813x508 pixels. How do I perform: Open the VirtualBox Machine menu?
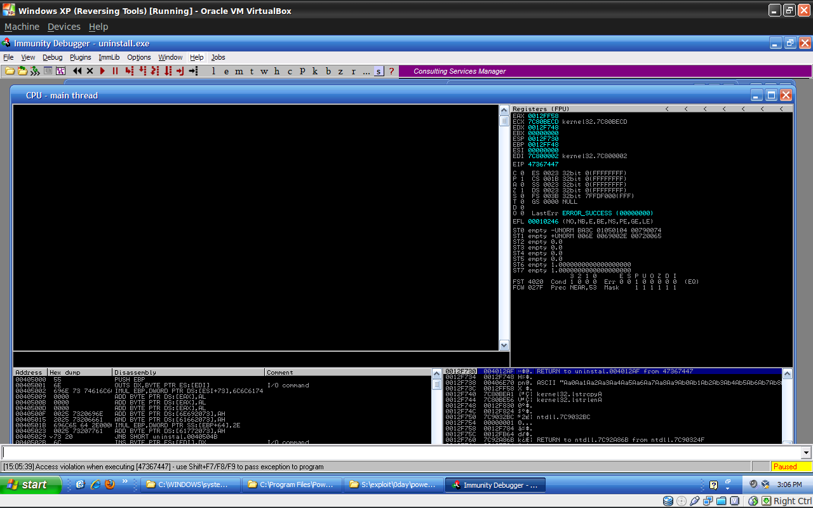pyautogui.click(x=22, y=27)
